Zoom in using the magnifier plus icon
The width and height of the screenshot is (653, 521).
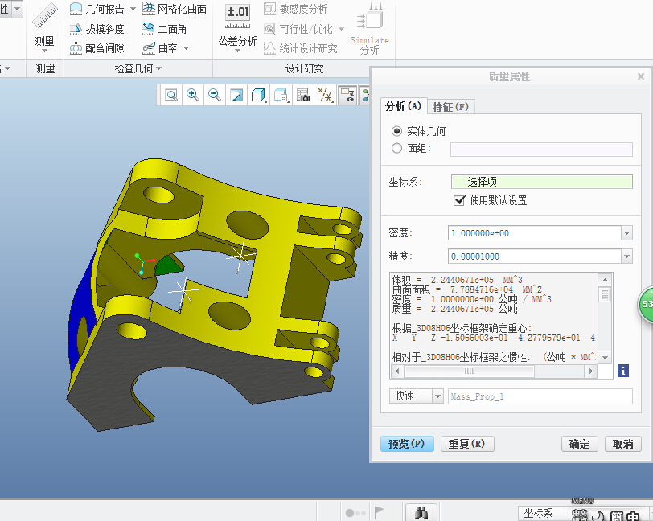click(x=193, y=95)
